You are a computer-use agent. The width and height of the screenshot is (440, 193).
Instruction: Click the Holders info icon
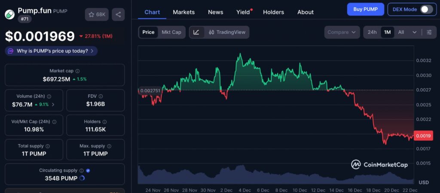105,122
